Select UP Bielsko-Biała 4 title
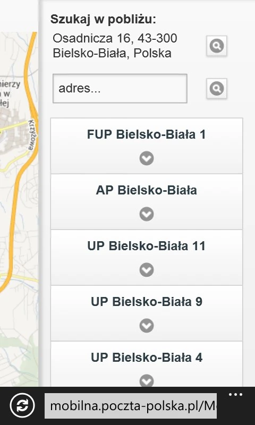Viewport: 255px width, 425px height. coord(147,358)
